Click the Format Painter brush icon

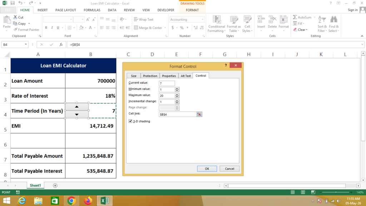click(x=15, y=30)
